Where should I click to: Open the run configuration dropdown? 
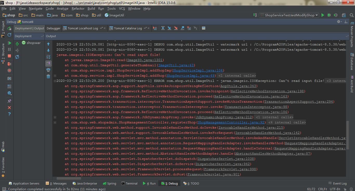[289, 15]
